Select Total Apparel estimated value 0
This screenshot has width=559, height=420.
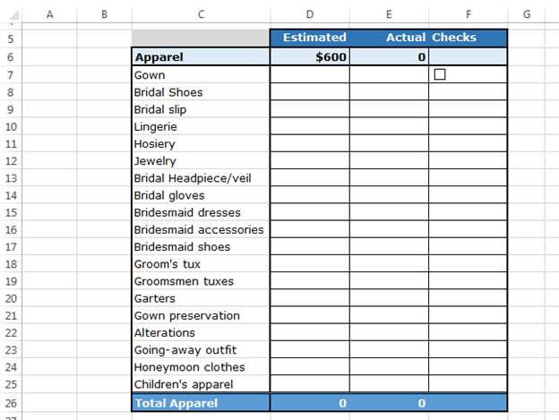[x=310, y=403]
